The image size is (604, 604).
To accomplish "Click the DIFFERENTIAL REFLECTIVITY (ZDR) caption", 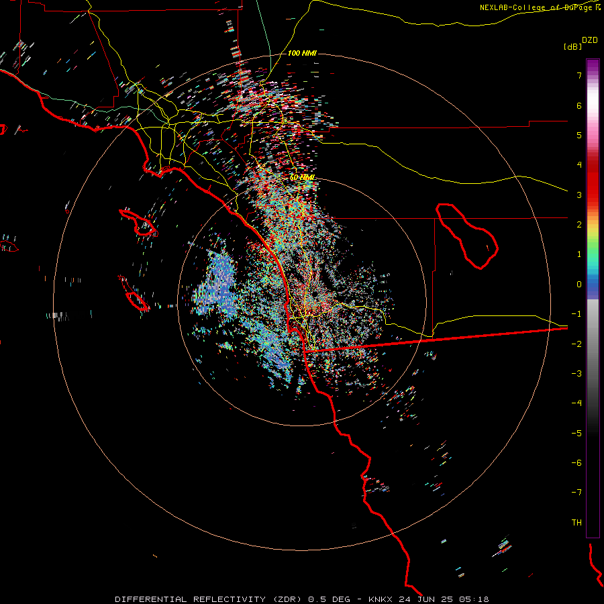I will pyautogui.click(x=209, y=599).
